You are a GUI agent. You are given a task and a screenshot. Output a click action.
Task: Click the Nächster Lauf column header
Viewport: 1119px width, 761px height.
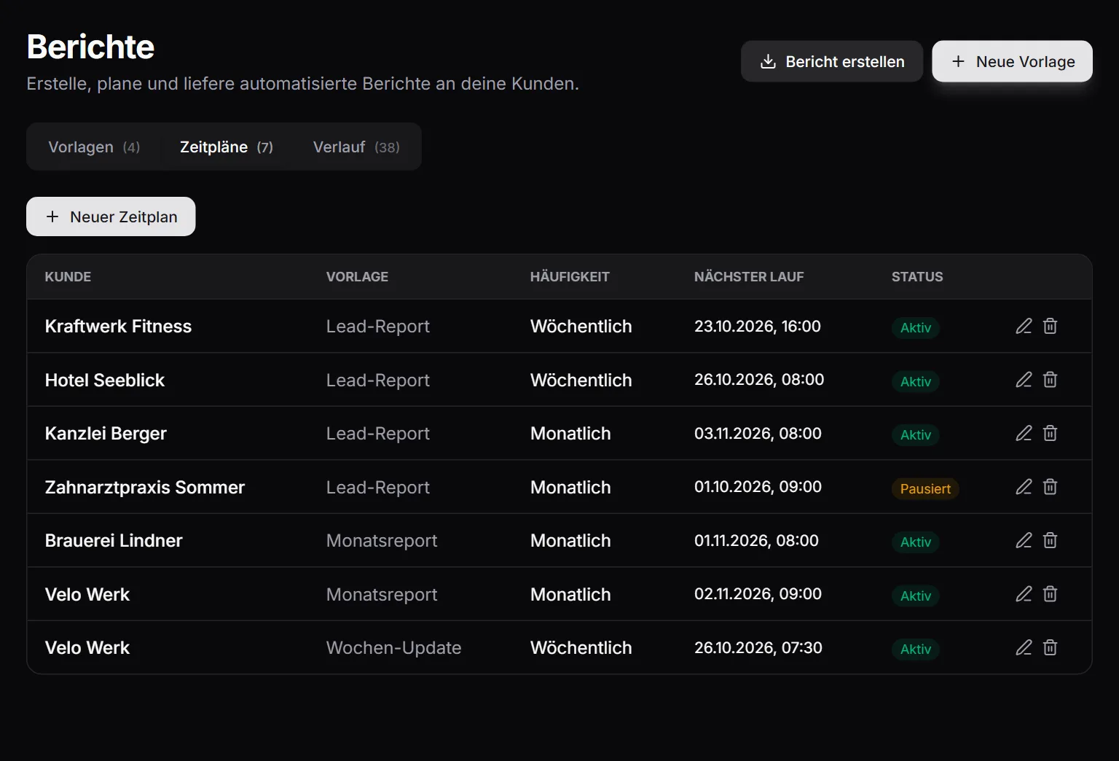point(749,277)
